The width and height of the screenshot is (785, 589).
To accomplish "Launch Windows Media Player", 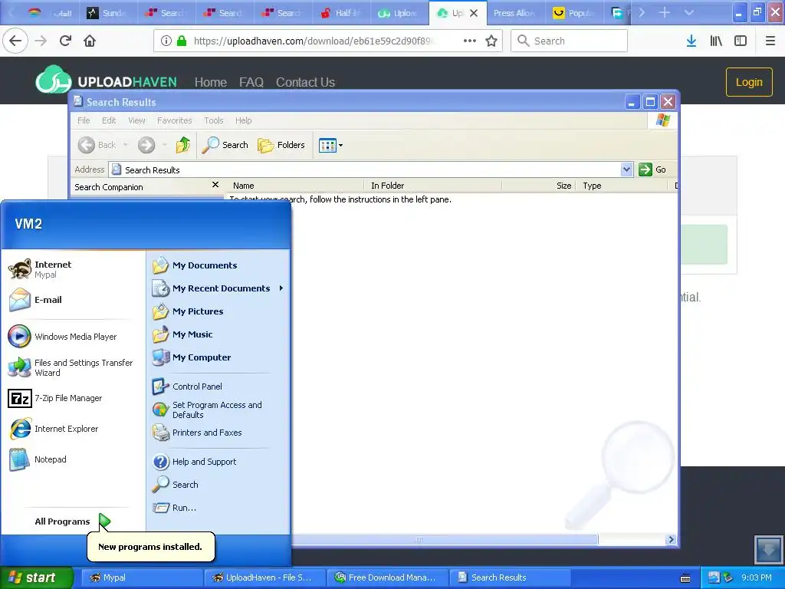I will tap(63, 337).
